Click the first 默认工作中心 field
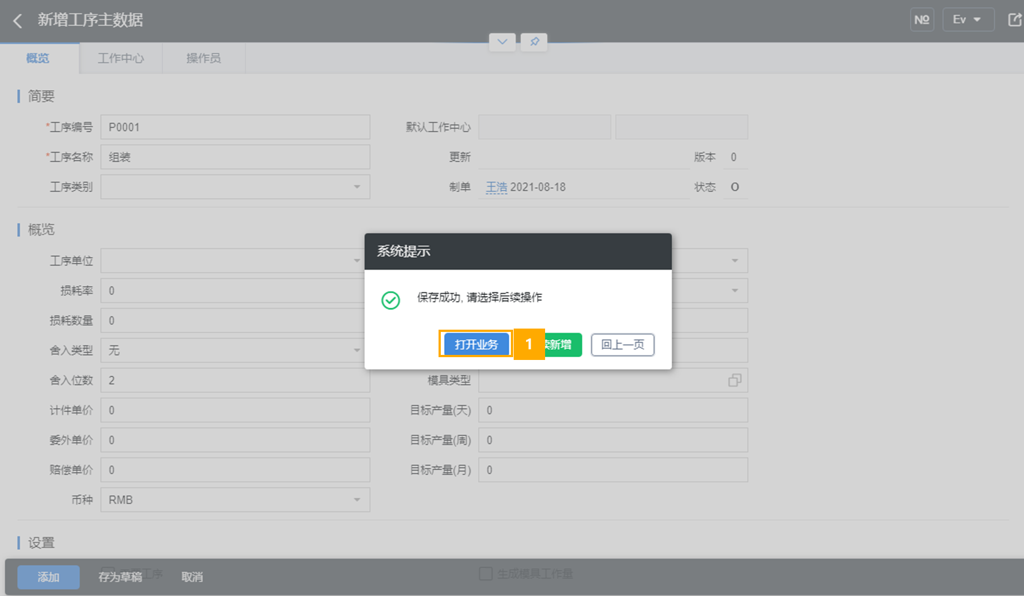The width and height of the screenshot is (1024, 596). click(x=545, y=127)
